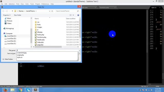Select Local Disk (C:)
This screenshot has height=92, width=164.
[12, 36]
